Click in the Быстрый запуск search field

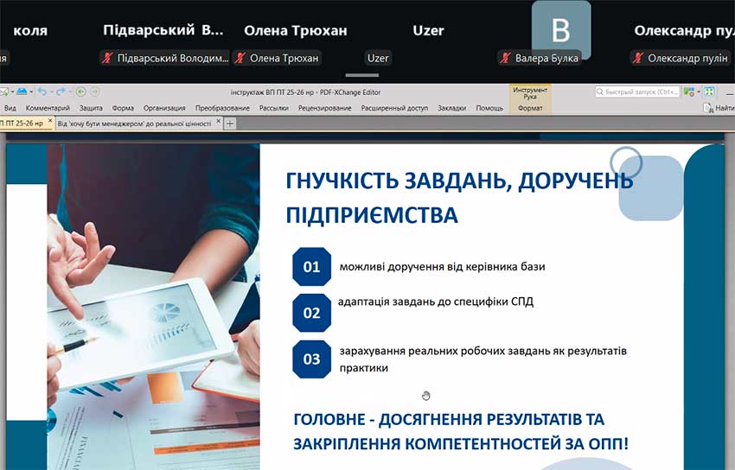point(637,92)
